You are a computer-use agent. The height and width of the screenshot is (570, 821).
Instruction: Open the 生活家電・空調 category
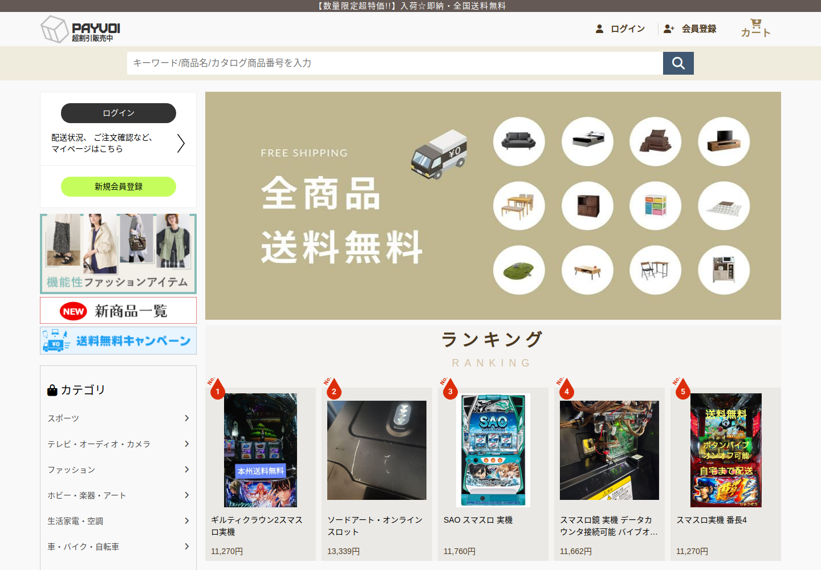75,521
